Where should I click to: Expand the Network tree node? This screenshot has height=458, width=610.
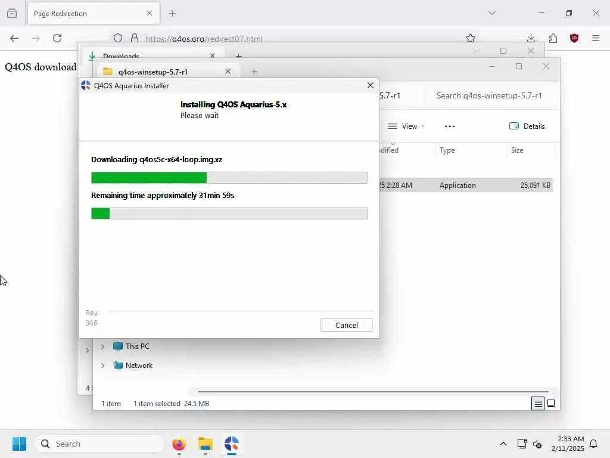102,366
